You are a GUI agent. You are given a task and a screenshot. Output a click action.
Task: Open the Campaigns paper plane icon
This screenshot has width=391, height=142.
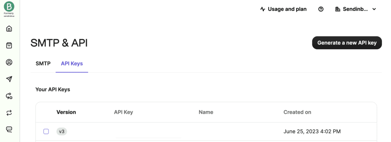pyautogui.click(x=9, y=79)
